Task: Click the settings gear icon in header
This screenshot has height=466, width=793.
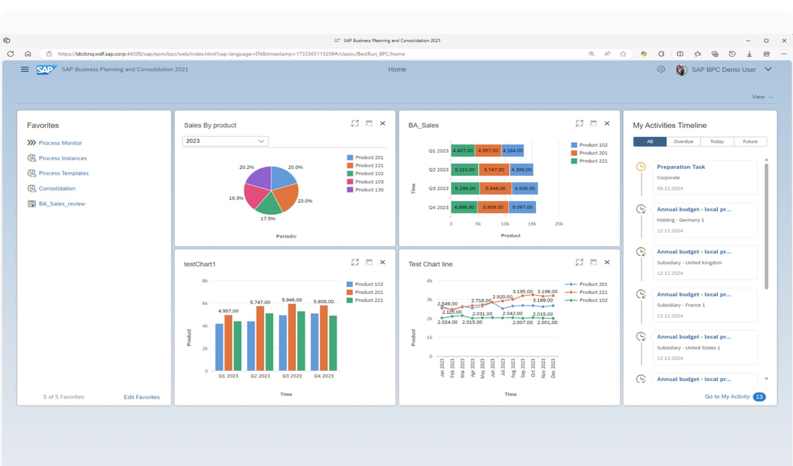Action: [661, 69]
